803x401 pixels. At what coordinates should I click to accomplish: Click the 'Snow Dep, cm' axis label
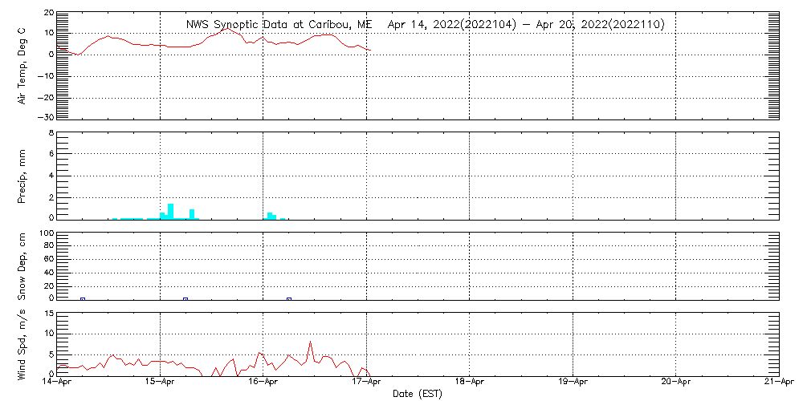22,266
